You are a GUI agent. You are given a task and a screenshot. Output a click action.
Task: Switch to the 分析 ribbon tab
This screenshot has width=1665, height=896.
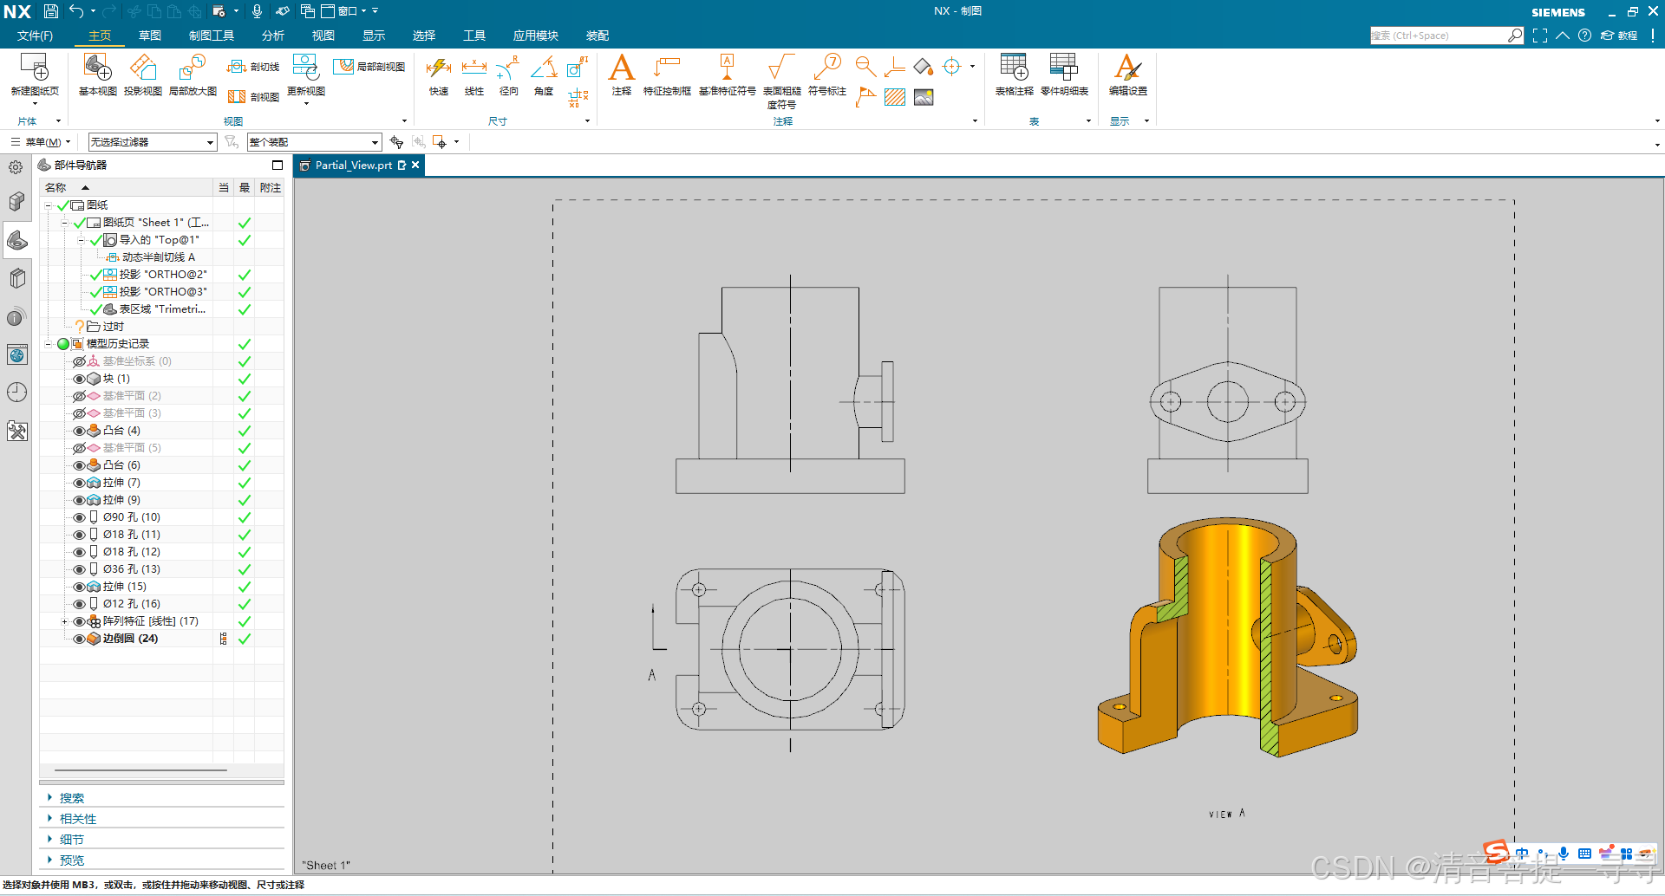tap(273, 36)
